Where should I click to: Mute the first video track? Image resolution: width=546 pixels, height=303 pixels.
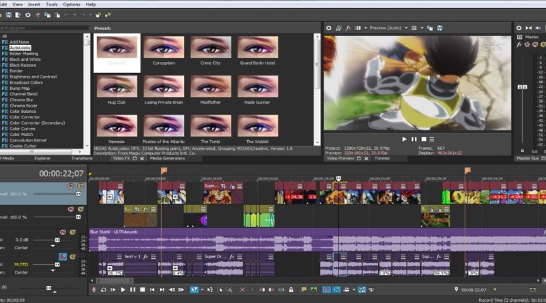(71, 187)
